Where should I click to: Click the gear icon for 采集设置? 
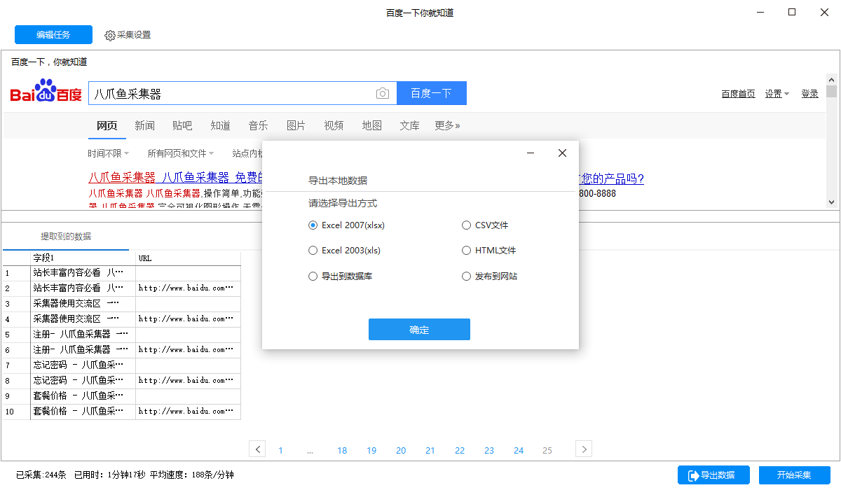tap(110, 35)
